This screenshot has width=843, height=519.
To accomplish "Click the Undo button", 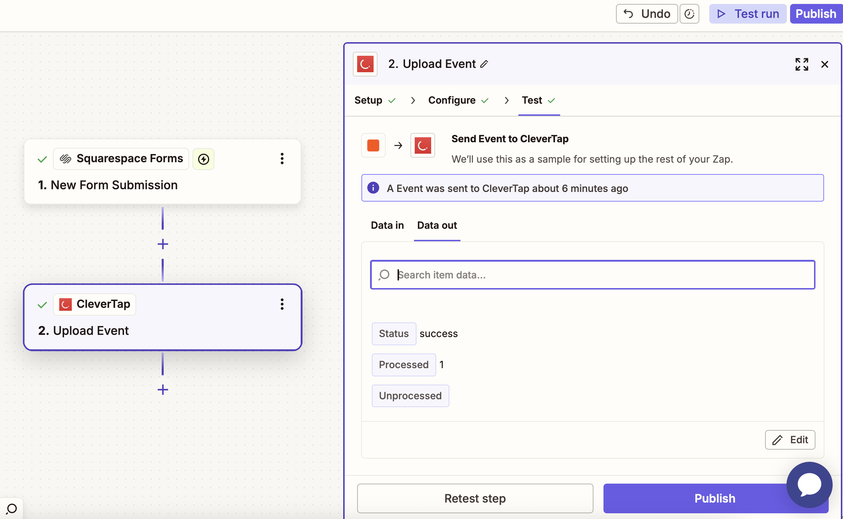I will pyautogui.click(x=646, y=14).
